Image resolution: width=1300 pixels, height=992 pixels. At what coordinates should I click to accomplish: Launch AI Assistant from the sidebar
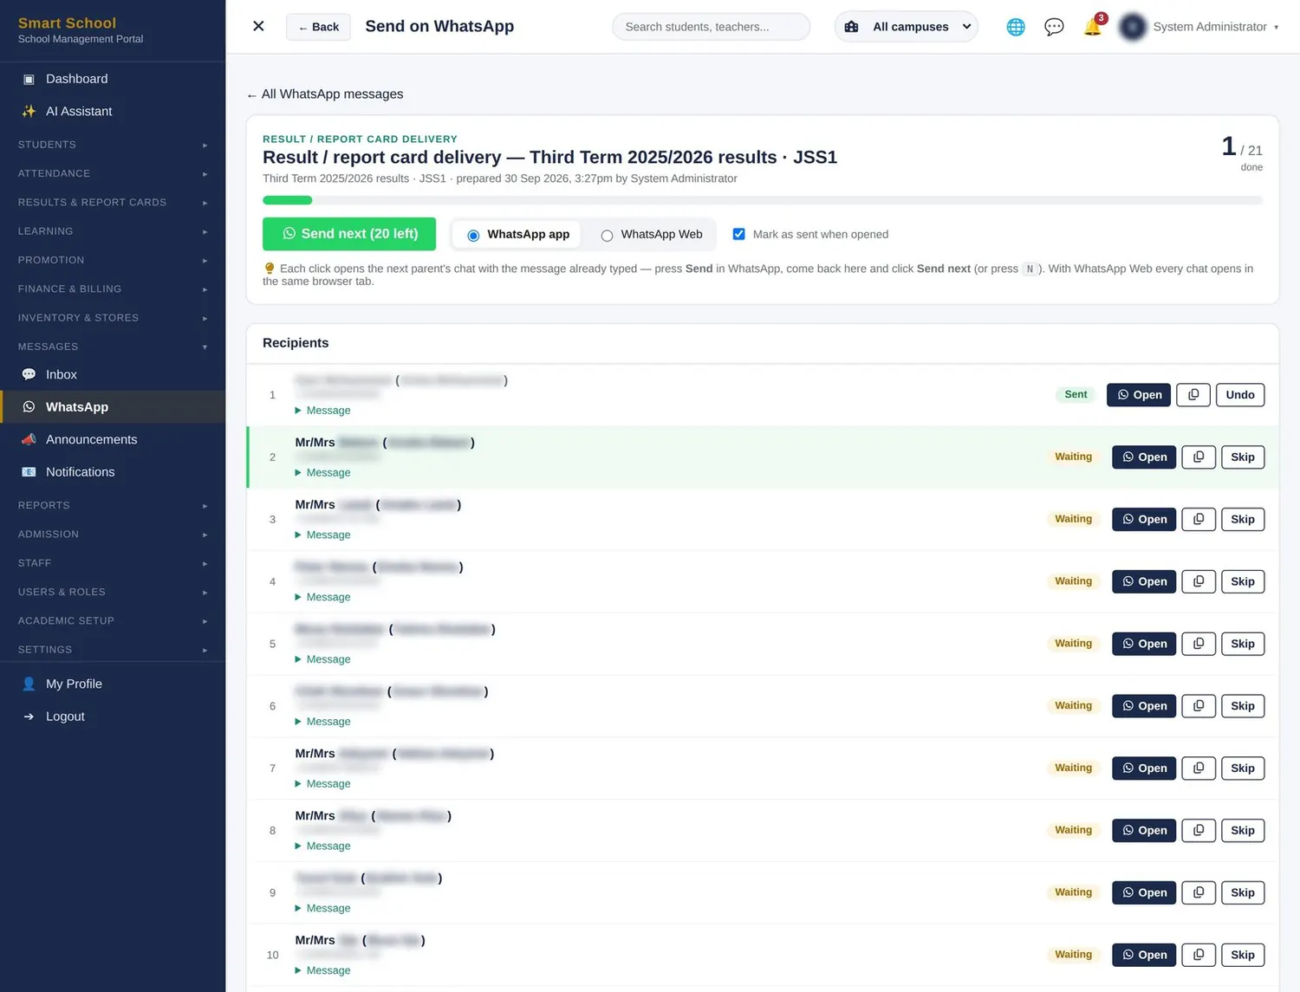point(113,111)
